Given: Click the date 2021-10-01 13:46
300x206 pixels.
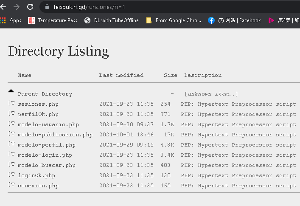Looking at the screenshot, I should click(126, 135).
